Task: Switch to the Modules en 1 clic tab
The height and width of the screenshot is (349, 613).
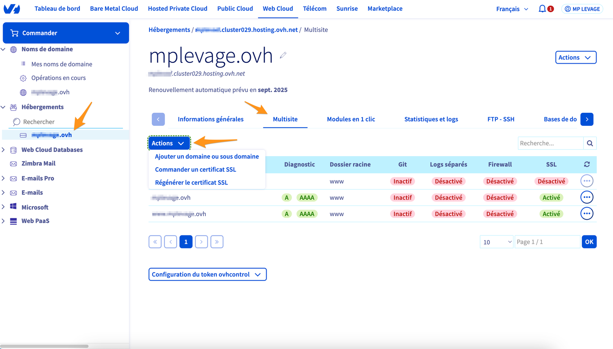Action: (351, 119)
